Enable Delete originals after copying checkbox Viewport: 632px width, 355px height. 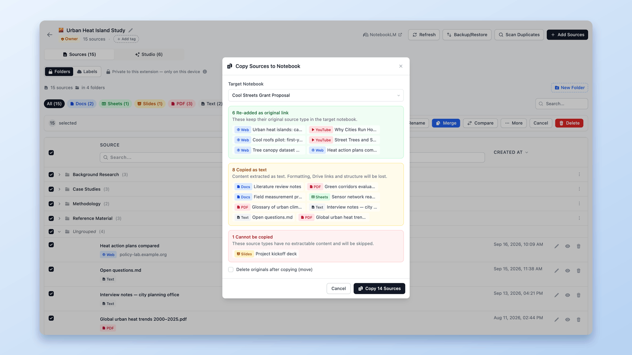[x=231, y=270]
